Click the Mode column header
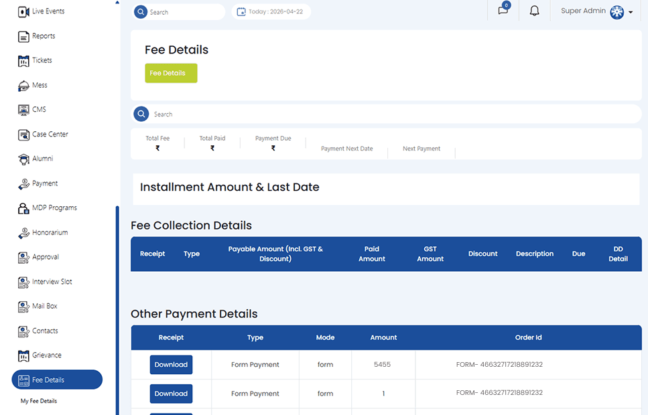This screenshot has width=648, height=415. pyautogui.click(x=325, y=337)
